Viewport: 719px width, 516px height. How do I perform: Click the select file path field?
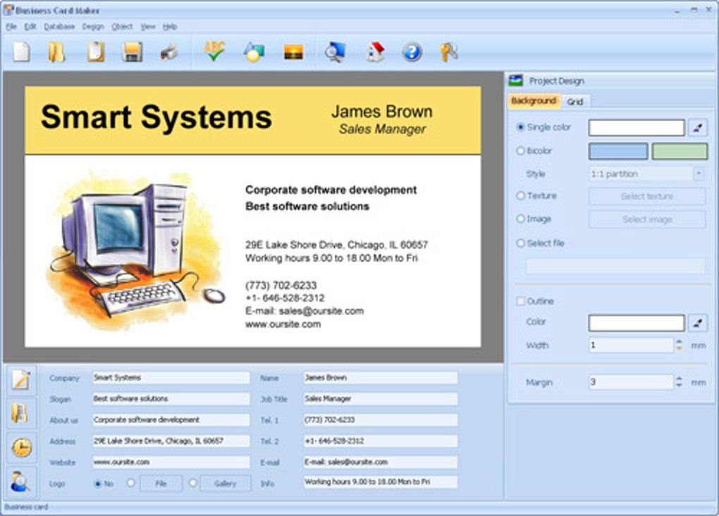(x=615, y=266)
